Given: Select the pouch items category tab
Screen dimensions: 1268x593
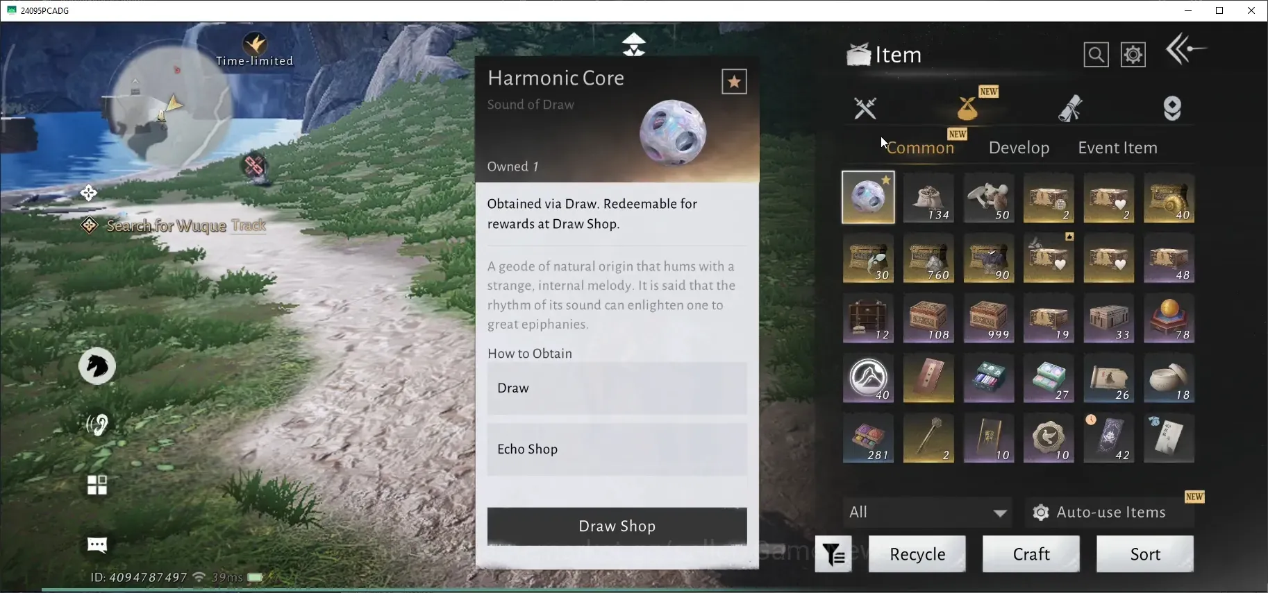Looking at the screenshot, I should tap(968, 108).
